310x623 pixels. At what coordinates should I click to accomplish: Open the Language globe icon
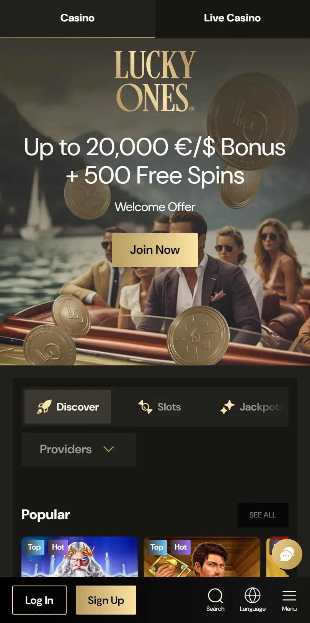tap(253, 595)
